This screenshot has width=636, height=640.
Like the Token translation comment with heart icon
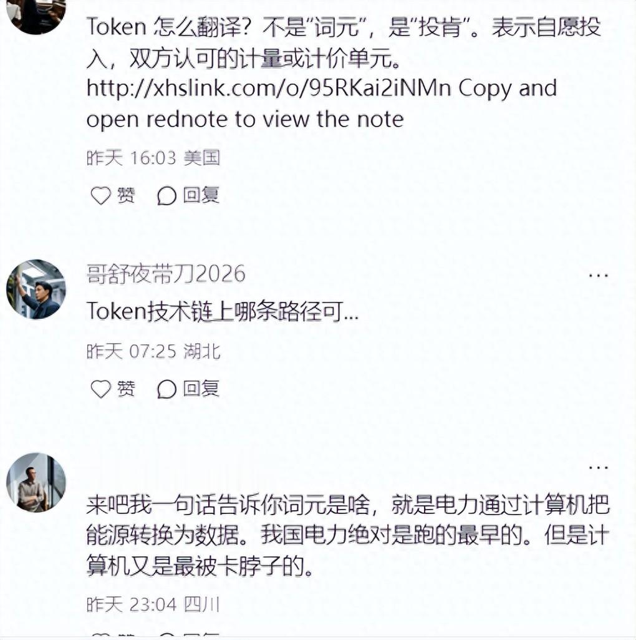100,195
